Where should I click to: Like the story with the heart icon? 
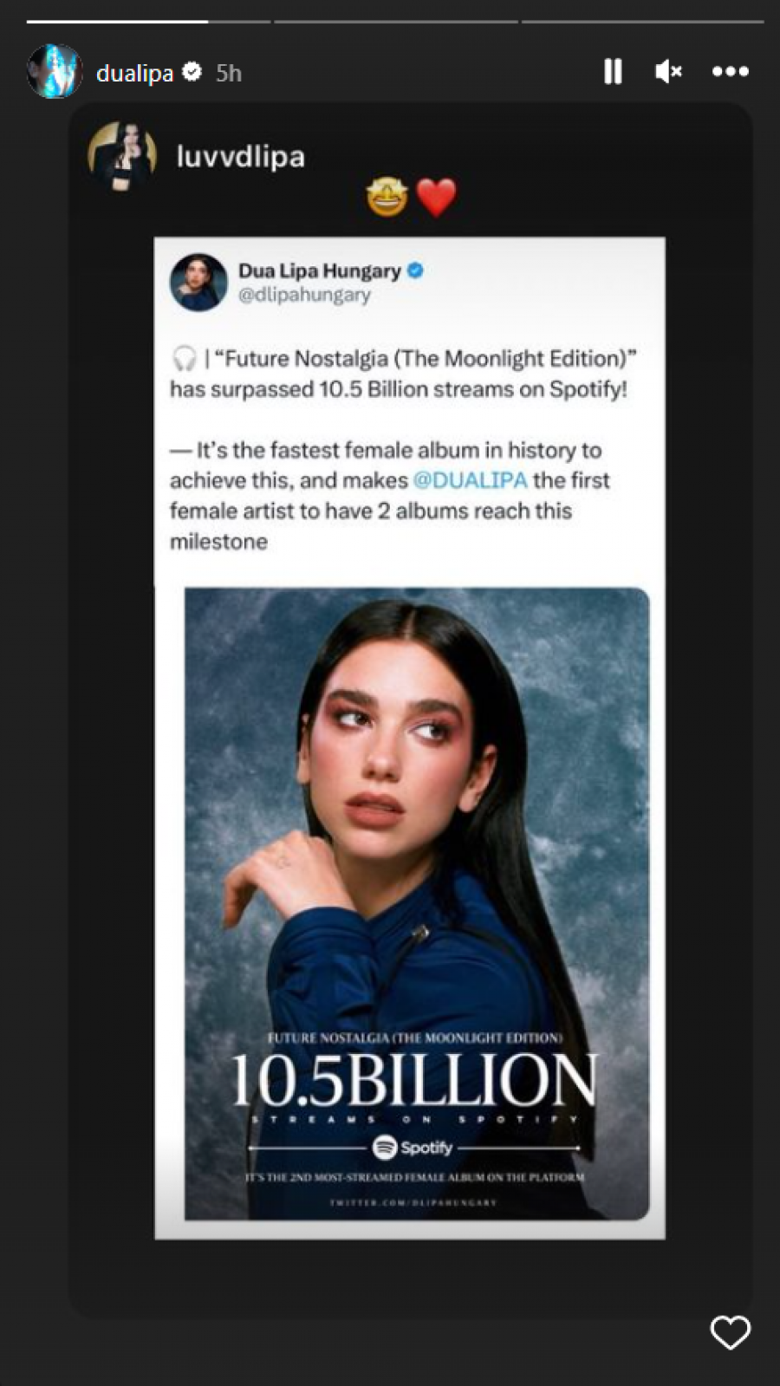coord(730,1332)
